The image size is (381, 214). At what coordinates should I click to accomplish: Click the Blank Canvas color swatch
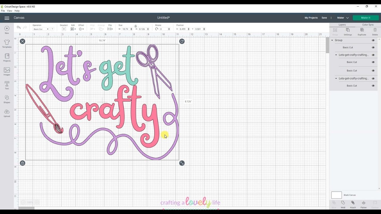coord(336,195)
